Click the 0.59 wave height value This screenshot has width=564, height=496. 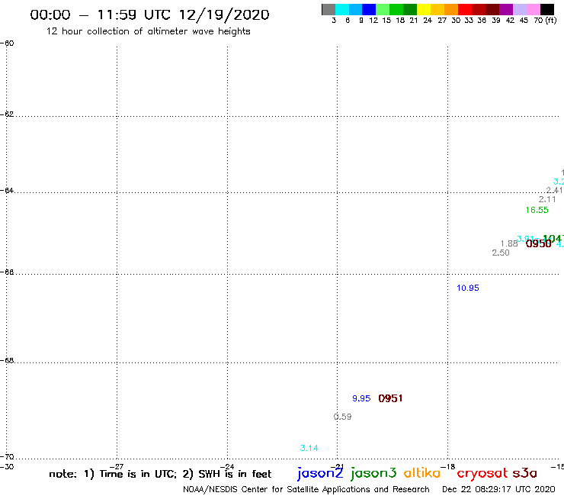coord(342,417)
